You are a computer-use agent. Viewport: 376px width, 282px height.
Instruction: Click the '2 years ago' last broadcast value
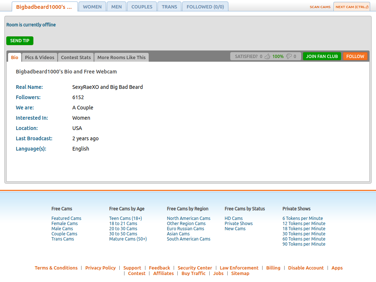point(85,138)
